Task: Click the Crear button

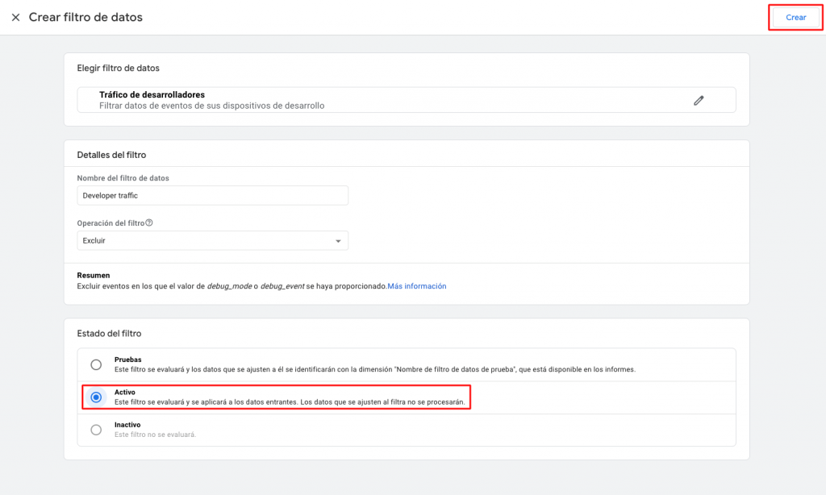Action: pos(795,18)
